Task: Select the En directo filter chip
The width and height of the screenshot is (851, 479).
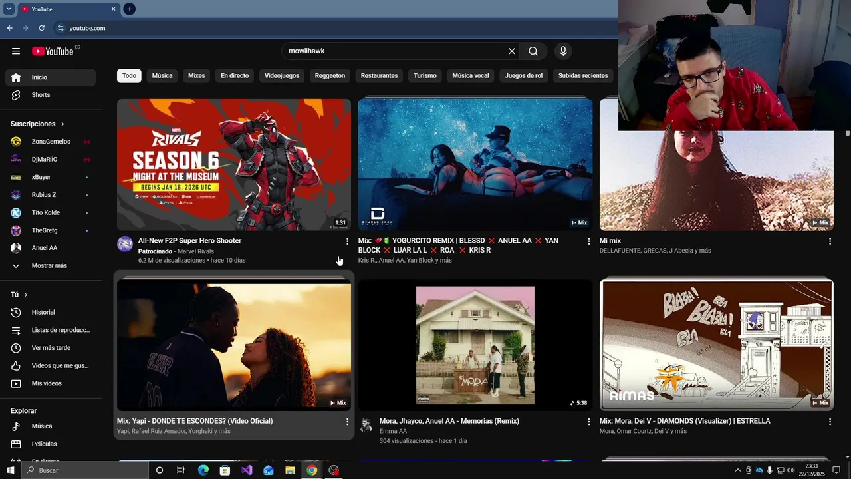Action: pos(235,75)
